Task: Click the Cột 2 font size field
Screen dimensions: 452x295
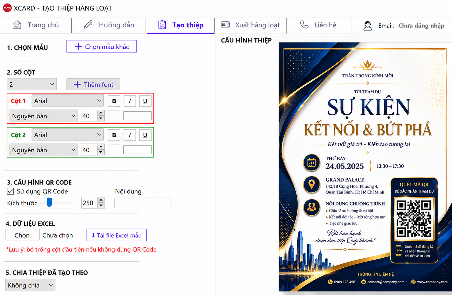Action: pos(89,150)
